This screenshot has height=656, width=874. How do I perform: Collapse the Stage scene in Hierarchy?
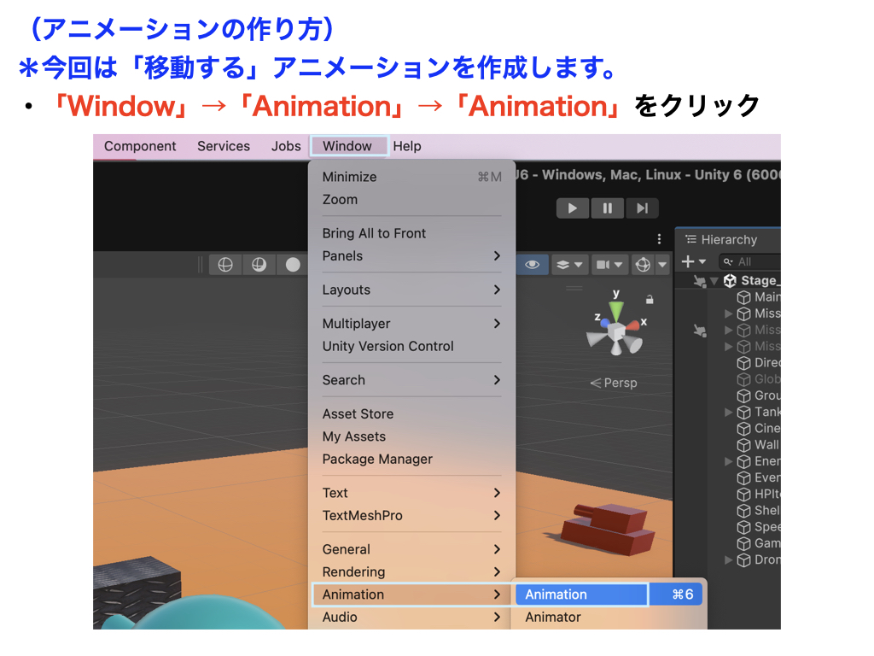(x=715, y=281)
